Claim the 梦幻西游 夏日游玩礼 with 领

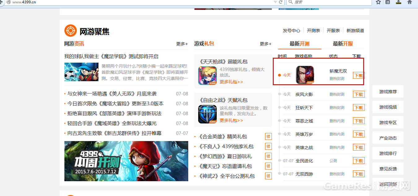268,156
